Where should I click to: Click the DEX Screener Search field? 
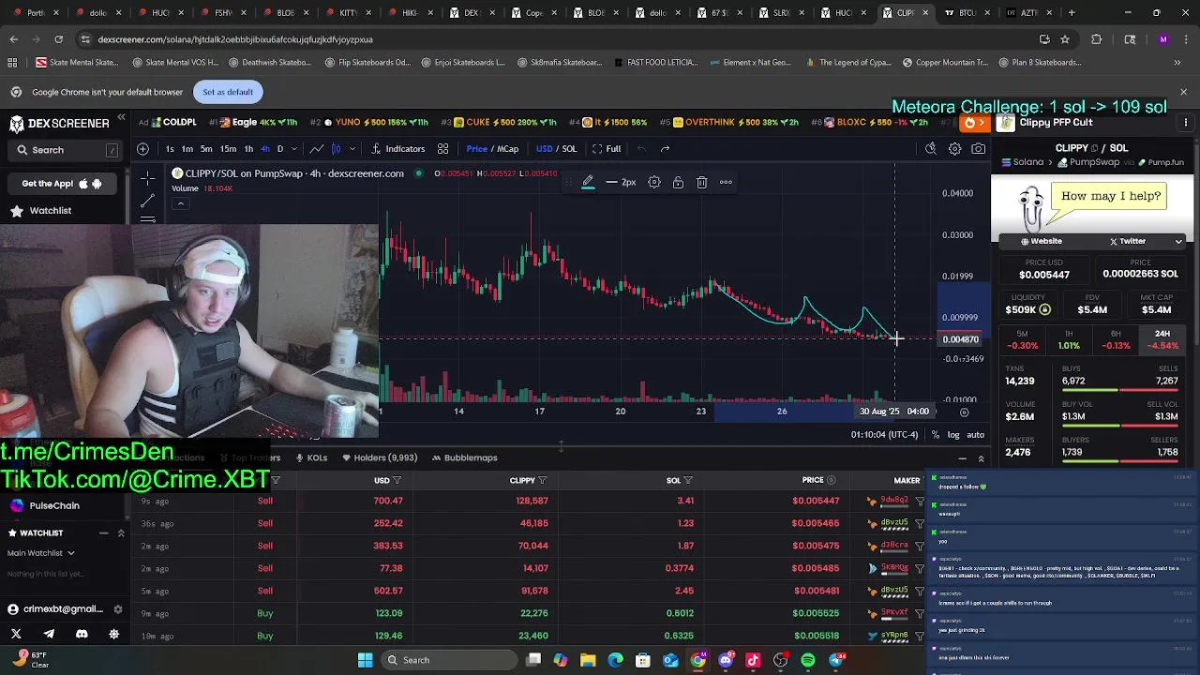[64, 150]
